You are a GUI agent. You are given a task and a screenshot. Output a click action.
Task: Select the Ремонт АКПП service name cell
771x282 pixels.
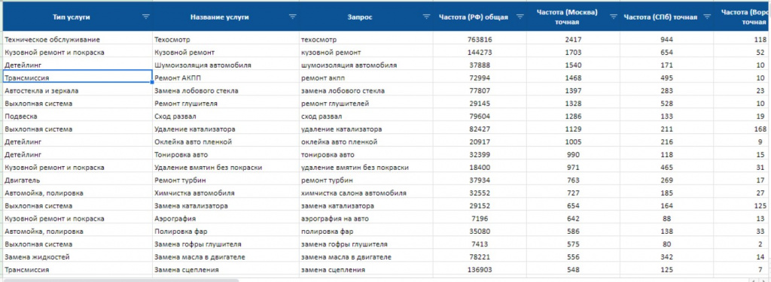[x=226, y=77]
